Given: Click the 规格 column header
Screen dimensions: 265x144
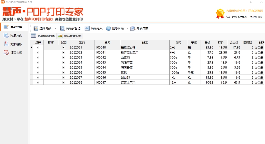Looking at the screenshot, I should point(178,42).
